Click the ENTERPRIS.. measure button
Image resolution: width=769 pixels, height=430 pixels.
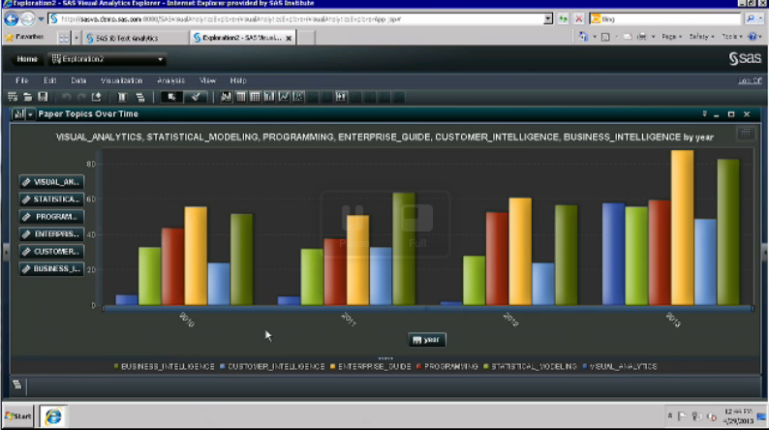tap(51, 234)
